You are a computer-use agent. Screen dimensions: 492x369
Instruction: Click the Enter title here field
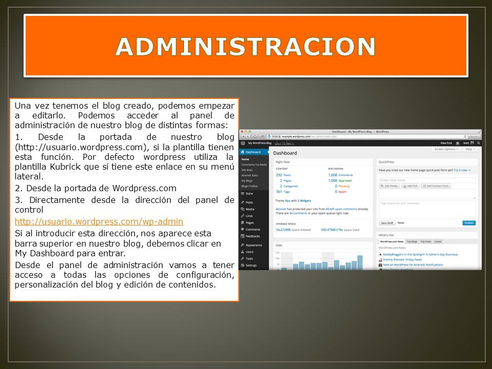(427, 180)
